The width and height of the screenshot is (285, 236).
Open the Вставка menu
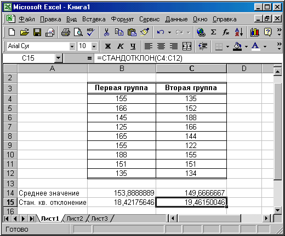point(94,19)
